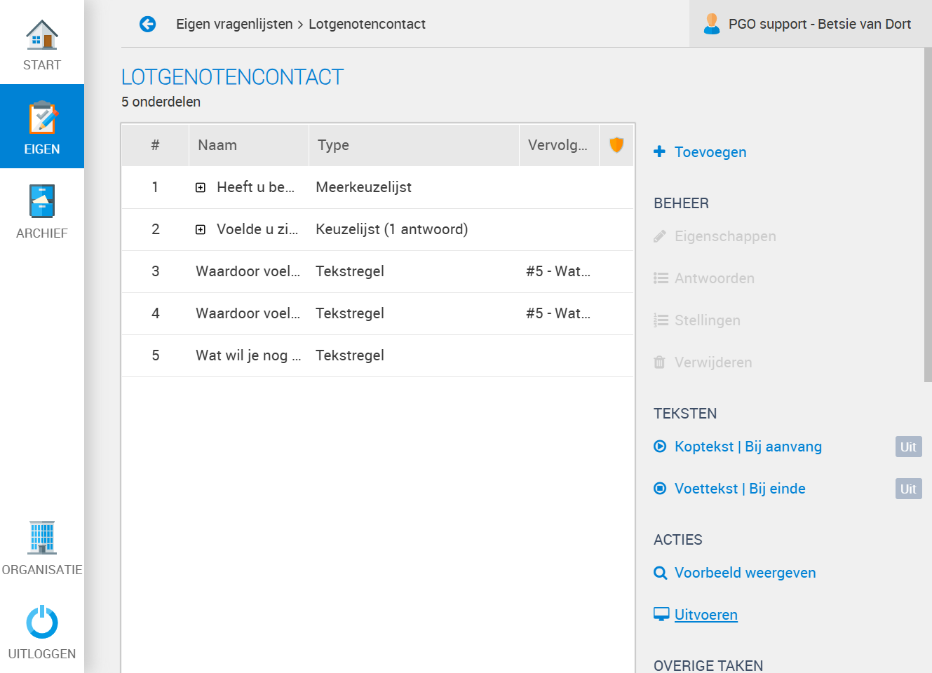
Task: Open the ORGANISATIE building icon
Action: (x=42, y=538)
